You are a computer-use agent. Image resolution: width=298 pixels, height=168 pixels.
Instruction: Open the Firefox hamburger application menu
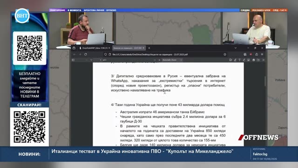coord(262,54)
